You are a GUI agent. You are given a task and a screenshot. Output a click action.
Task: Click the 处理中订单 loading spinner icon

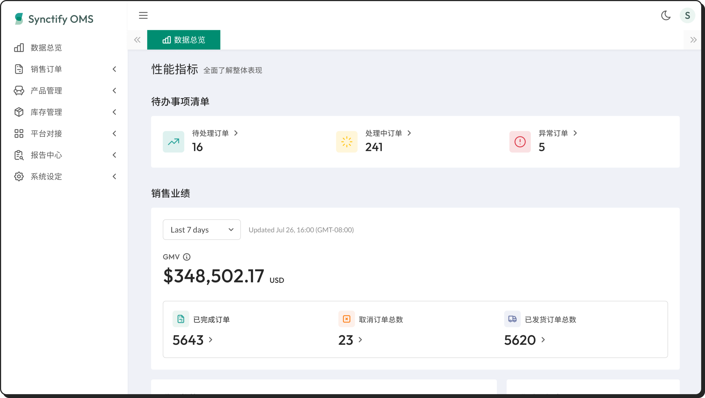coord(347,142)
